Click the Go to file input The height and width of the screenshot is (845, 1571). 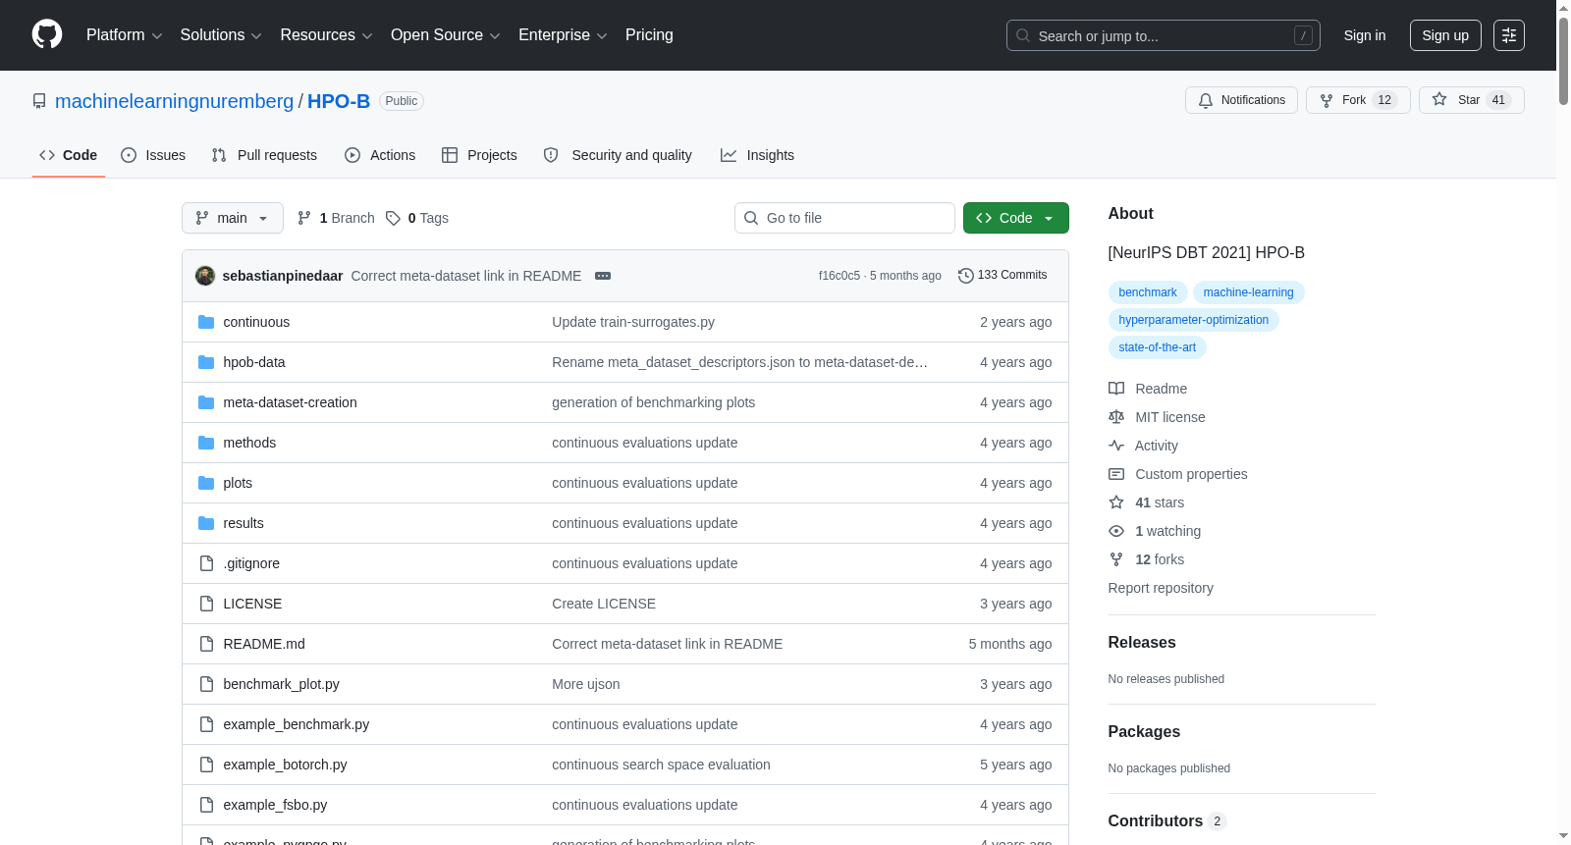(844, 218)
